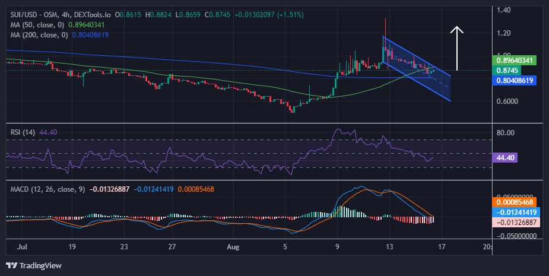Click the MA (200, close, 0) indicator label
The width and height of the screenshot is (549, 276).
[39, 35]
